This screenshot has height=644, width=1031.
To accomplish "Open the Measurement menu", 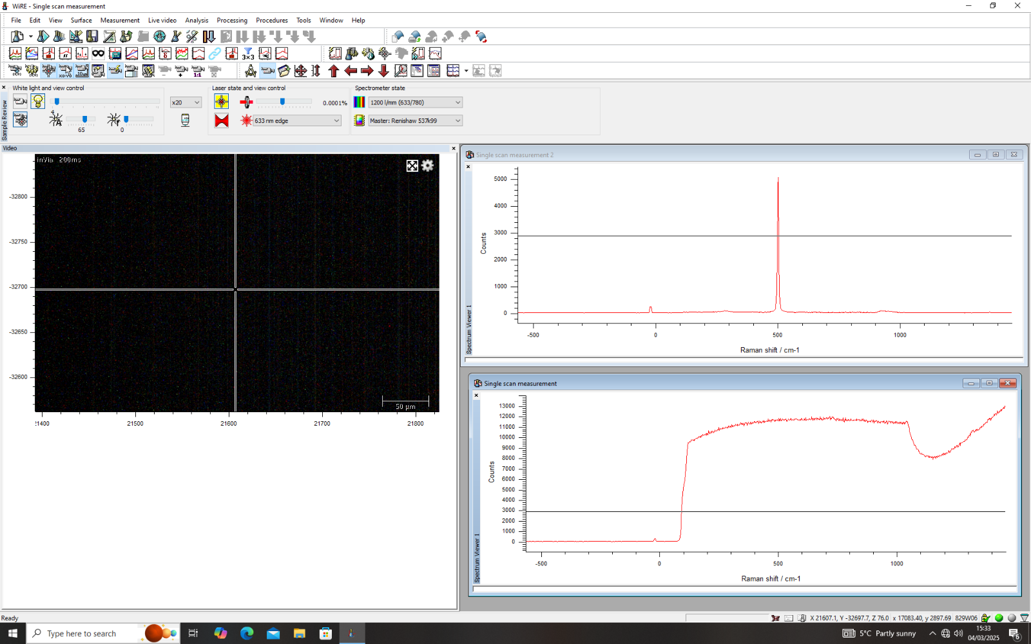I will pyautogui.click(x=120, y=20).
